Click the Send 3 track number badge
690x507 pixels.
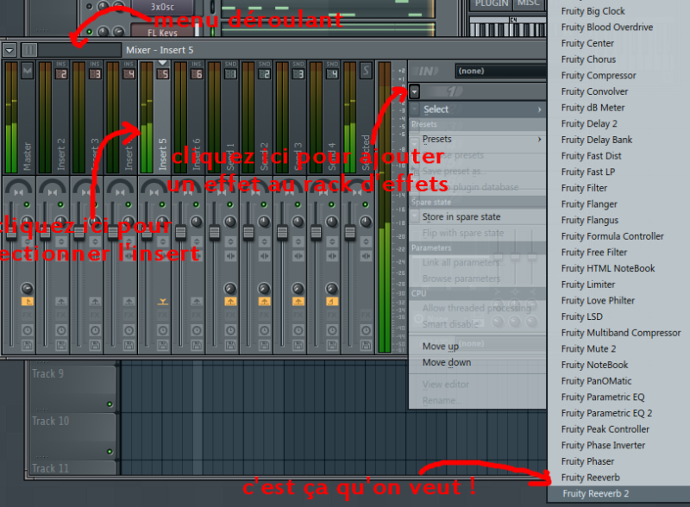[x=297, y=74]
